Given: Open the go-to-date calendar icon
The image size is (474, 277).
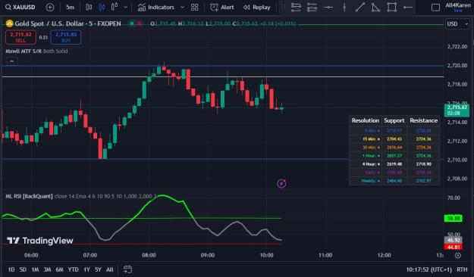Looking at the screenshot, I should [127, 269].
